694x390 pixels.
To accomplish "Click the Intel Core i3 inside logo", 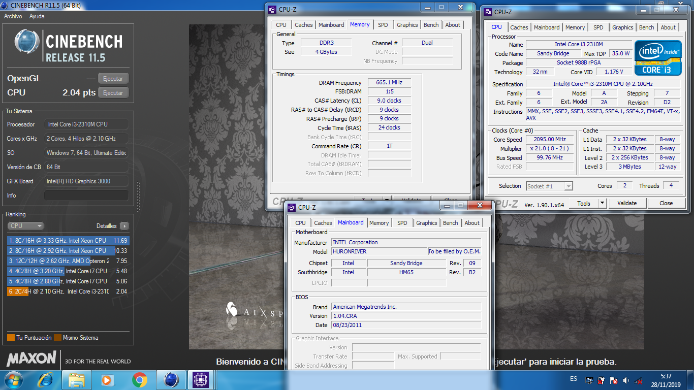I will coord(658,58).
